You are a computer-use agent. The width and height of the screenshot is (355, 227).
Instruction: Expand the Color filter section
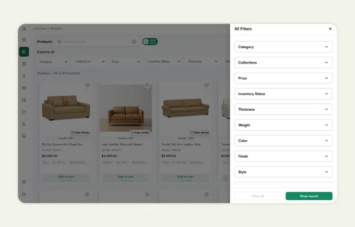coord(283,141)
